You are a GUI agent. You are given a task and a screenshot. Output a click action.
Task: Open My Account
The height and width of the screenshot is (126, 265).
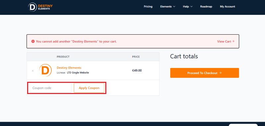(228, 7)
